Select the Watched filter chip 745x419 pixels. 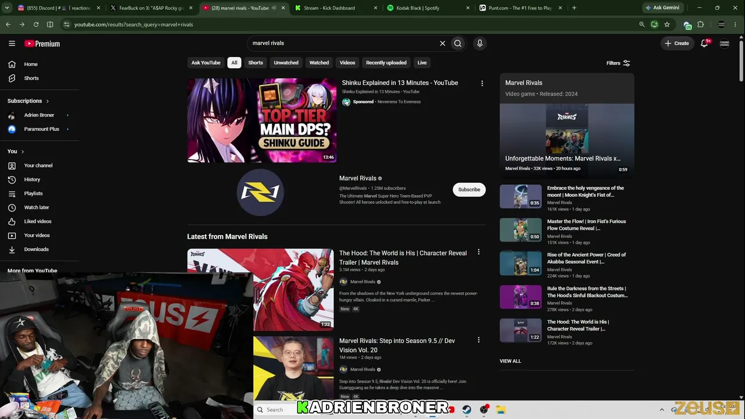pos(319,63)
